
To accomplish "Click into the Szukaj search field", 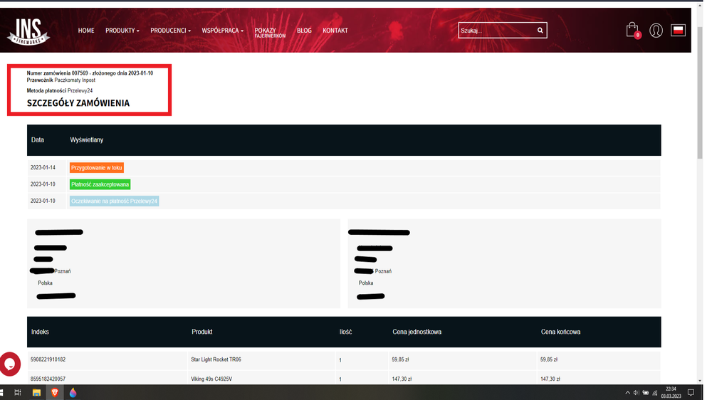I will 496,31.
